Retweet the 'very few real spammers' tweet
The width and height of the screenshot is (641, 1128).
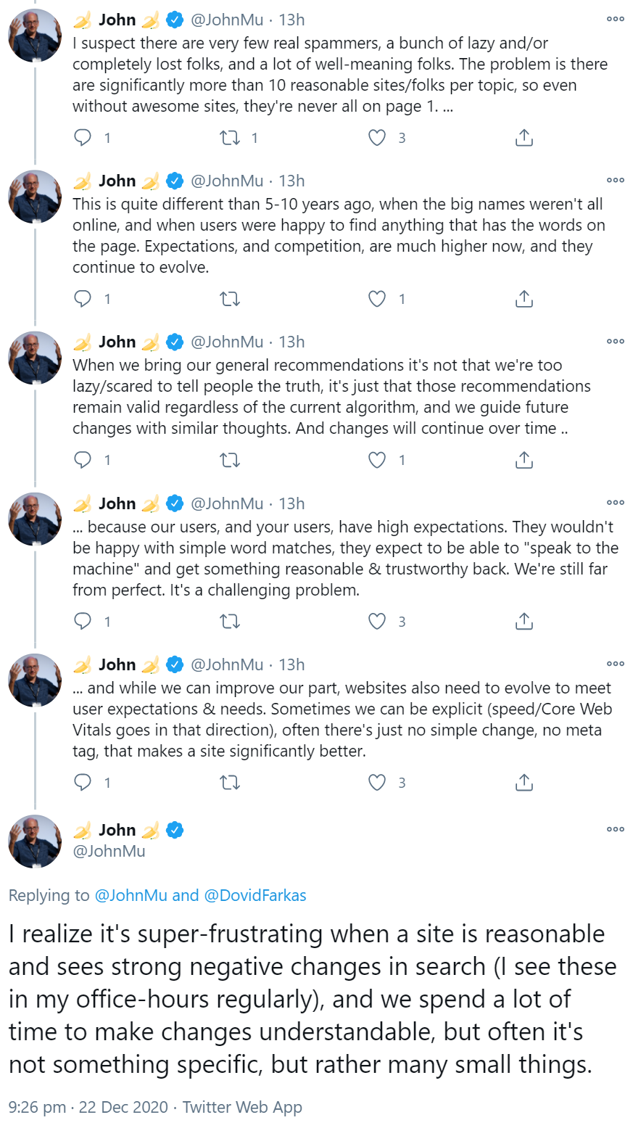[x=230, y=137]
